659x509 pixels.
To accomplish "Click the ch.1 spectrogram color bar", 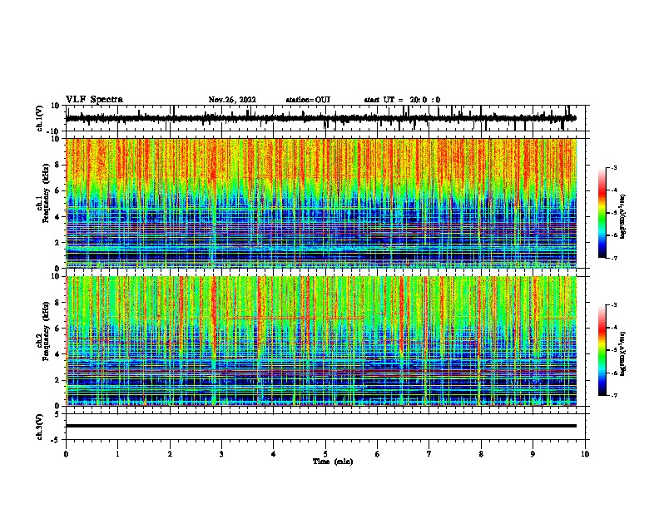I will pyautogui.click(x=602, y=213).
